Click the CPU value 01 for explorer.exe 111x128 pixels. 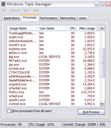(x=73, y=49)
